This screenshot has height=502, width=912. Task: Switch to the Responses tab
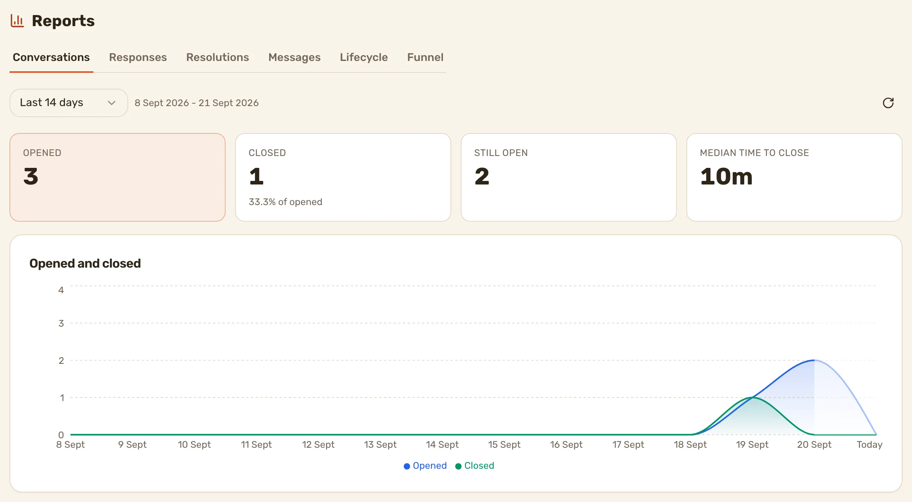click(138, 57)
